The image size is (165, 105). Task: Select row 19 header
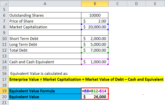tap(4, 91)
